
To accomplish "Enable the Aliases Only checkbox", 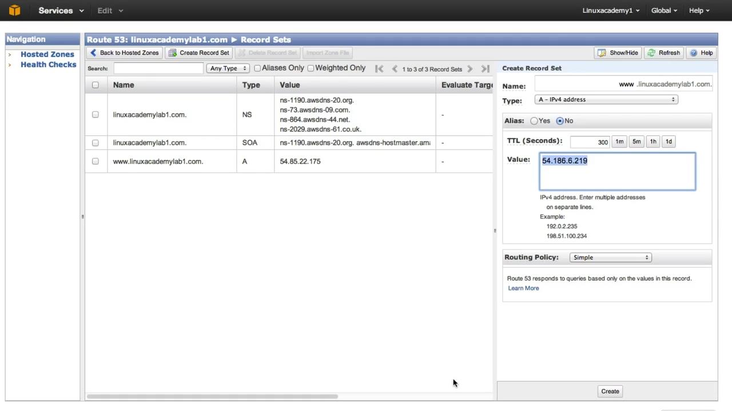I will [257, 68].
